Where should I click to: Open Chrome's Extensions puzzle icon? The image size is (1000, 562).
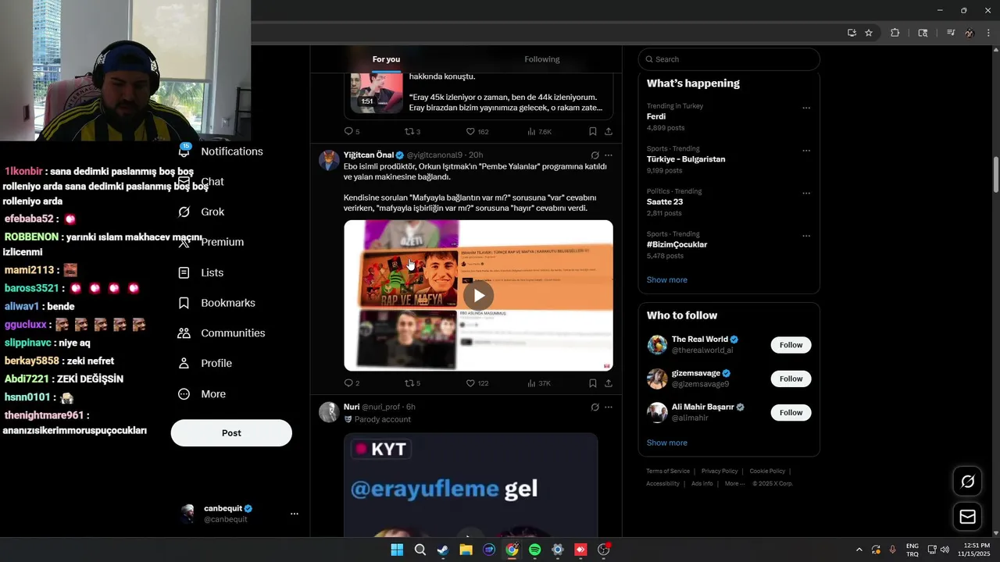pos(895,33)
